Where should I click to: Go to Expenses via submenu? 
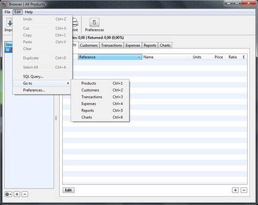[x=100, y=104]
